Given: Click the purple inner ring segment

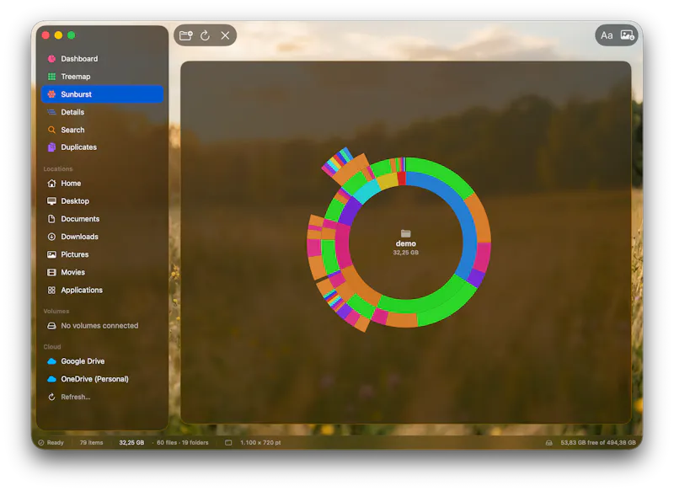Looking at the screenshot, I should pyautogui.click(x=350, y=211).
